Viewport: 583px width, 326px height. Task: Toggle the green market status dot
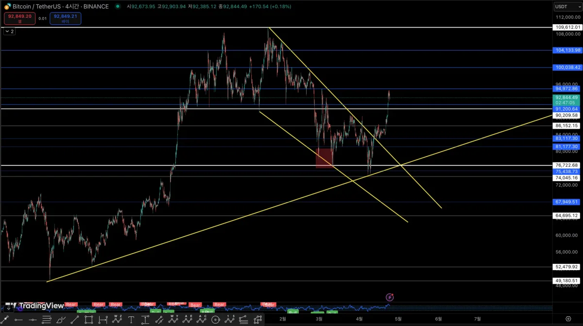click(x=118, y=6)
